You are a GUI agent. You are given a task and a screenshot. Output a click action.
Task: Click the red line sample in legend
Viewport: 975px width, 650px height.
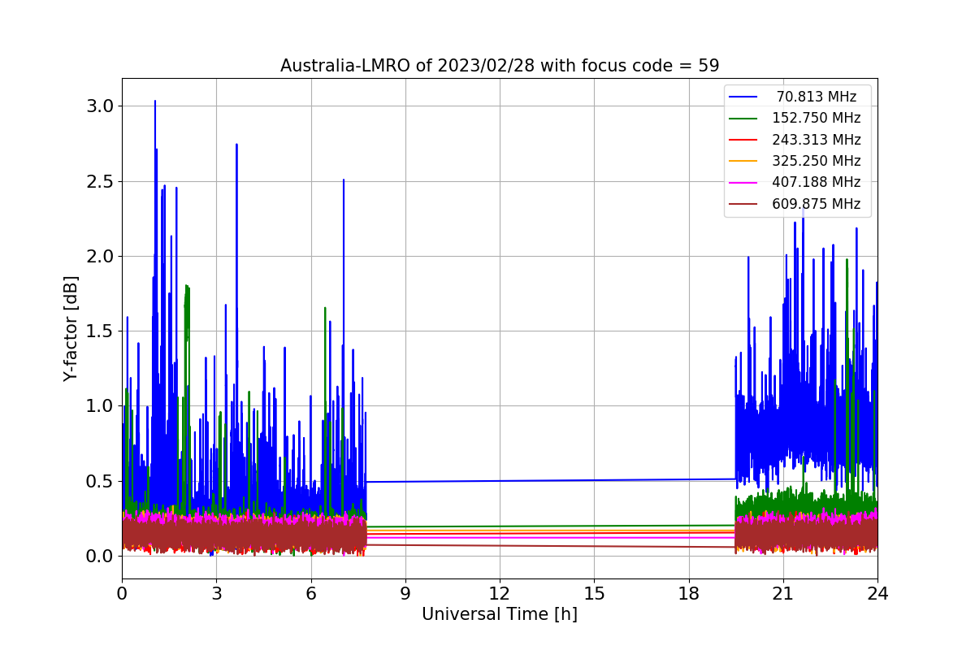coord(744,141)
